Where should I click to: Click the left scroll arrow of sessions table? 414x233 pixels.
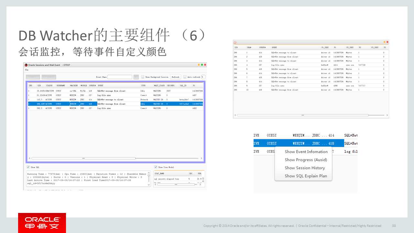click(29, 158)
